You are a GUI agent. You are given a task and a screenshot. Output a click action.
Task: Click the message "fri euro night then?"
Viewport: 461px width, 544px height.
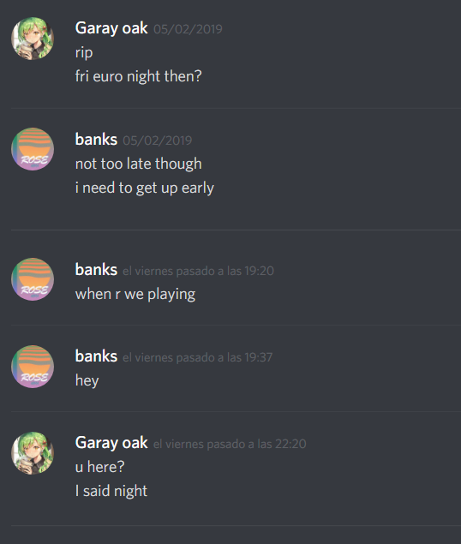pos(139,76)
